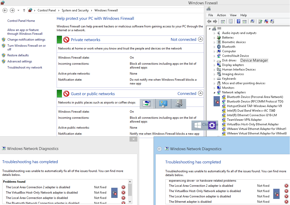Click the back arrow in right Network Diagnostics window

point(159,149)
